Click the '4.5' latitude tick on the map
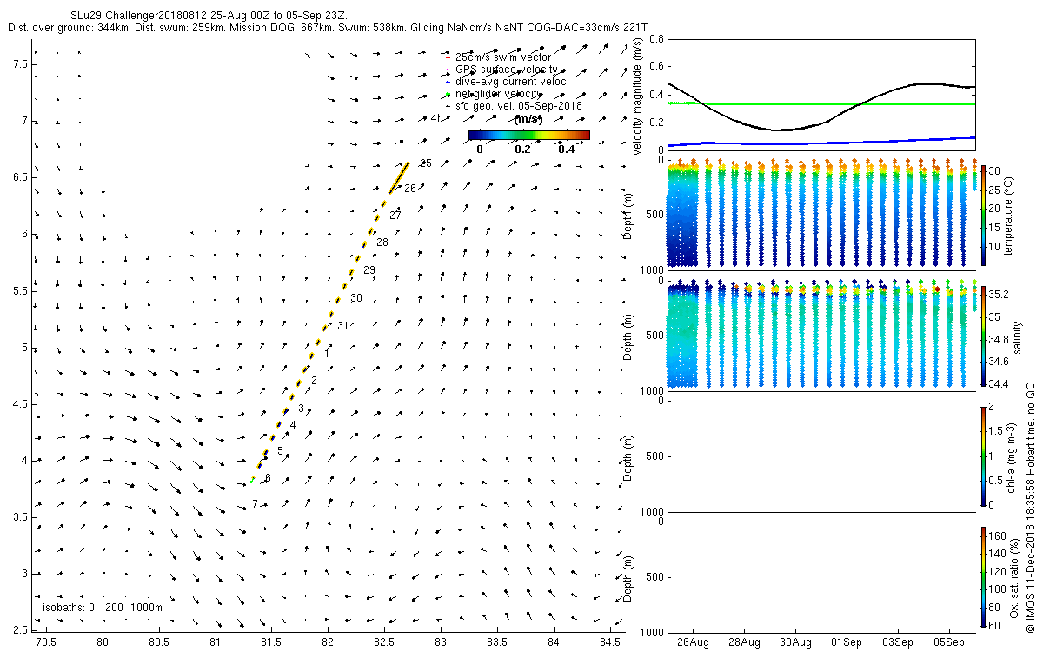Screen dimensions: 1043x652 point(20,403)
